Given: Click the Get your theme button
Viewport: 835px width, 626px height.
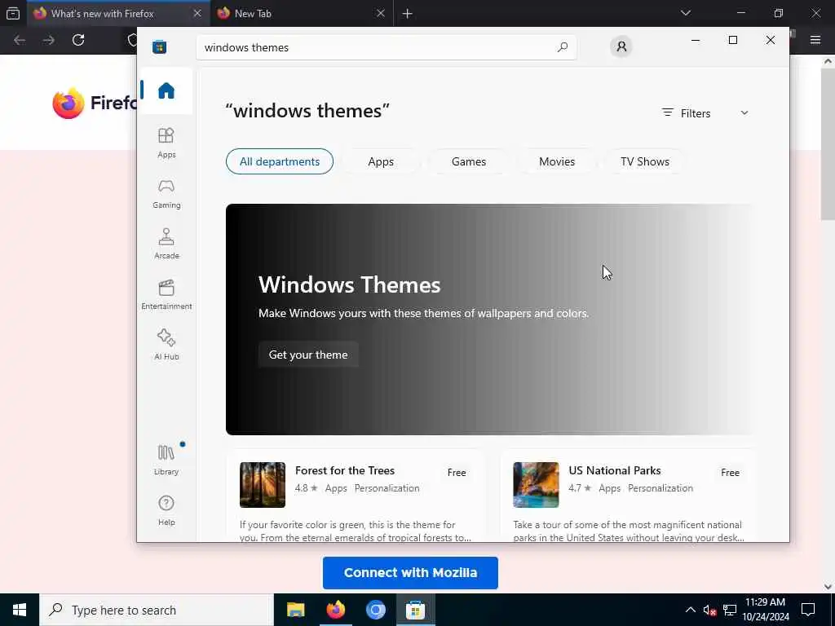Looking at the screenshot, I should pyautogui.click(x=307, y=355).
